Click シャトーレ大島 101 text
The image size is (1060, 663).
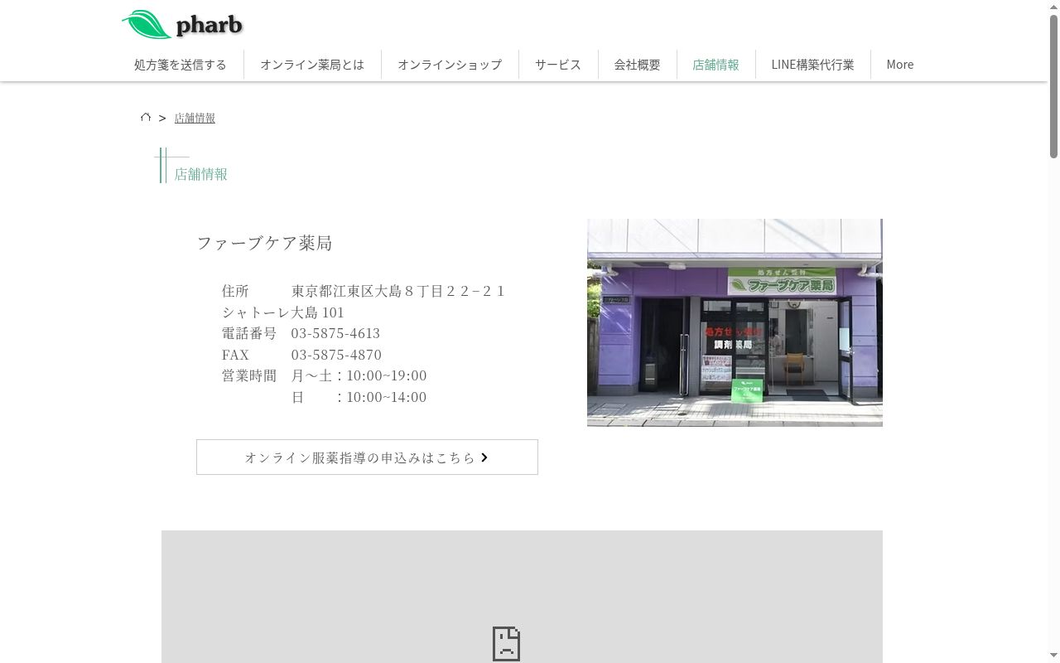[283, 312]
